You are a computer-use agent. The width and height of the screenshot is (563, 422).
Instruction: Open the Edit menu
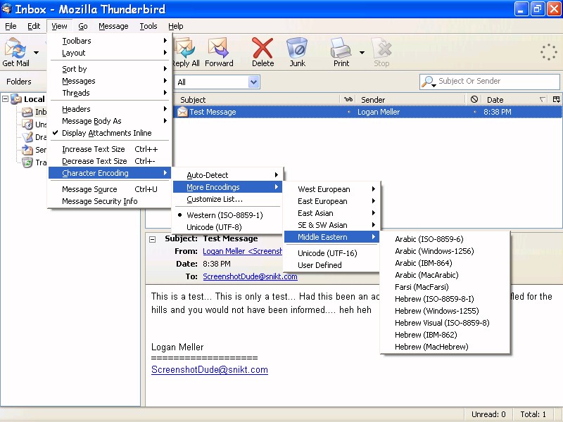[34, 26]
